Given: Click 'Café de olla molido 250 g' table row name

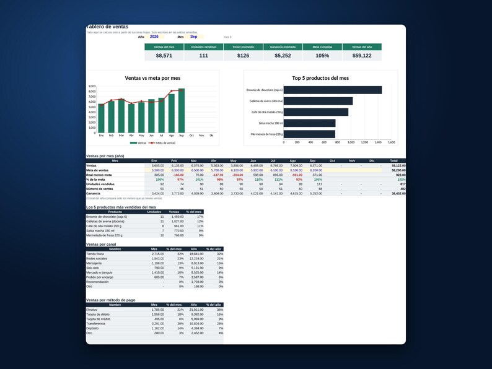Looking at the screenshot, I should point(104,226).
